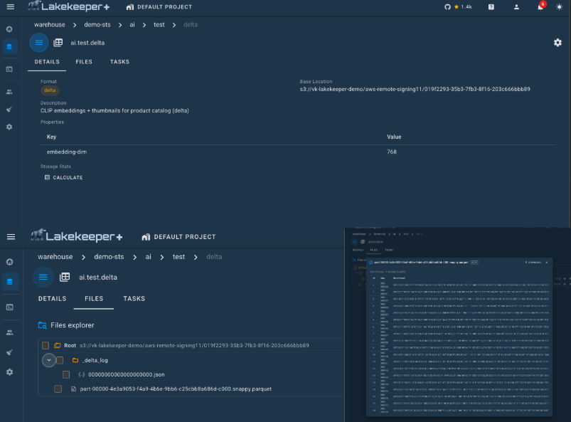Image resolution: width=571 pixels, height=422 pixels.
Task: Click the home sidebar icon on the Details page
Action: coord(9,29)
